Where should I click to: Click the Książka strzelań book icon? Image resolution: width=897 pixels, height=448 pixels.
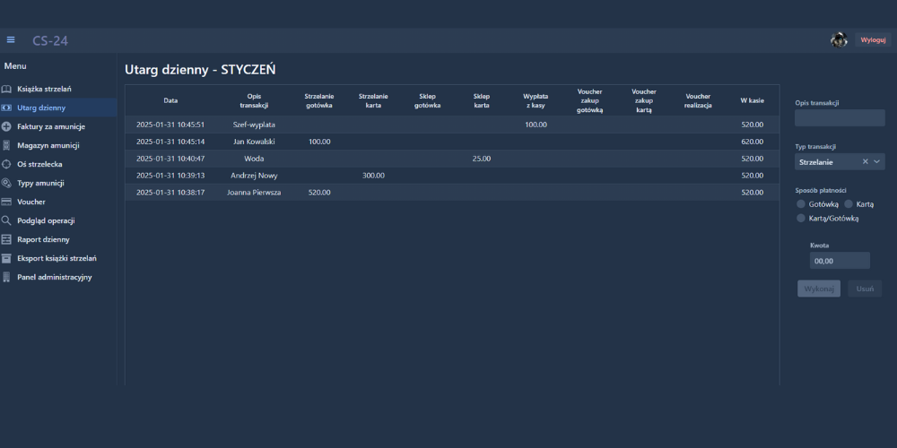(x=7, y=89)
